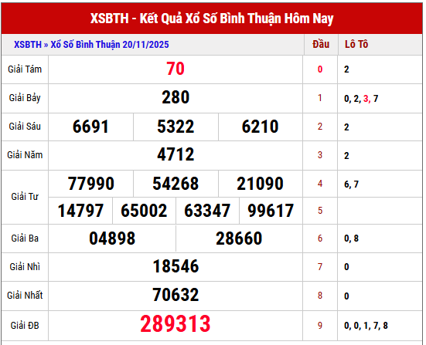
Task: Select the Đầu digit 7
Action: (320, 267)
